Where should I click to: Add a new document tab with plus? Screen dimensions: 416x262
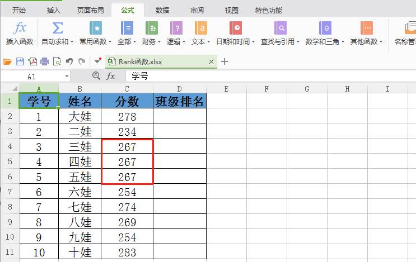tap(225, 61)
